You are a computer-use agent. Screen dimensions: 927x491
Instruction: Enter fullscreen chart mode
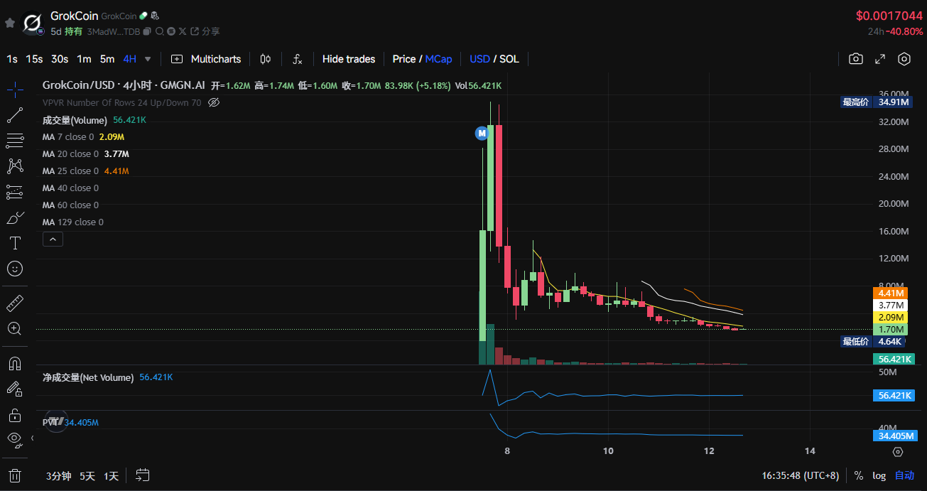point(879,59)
